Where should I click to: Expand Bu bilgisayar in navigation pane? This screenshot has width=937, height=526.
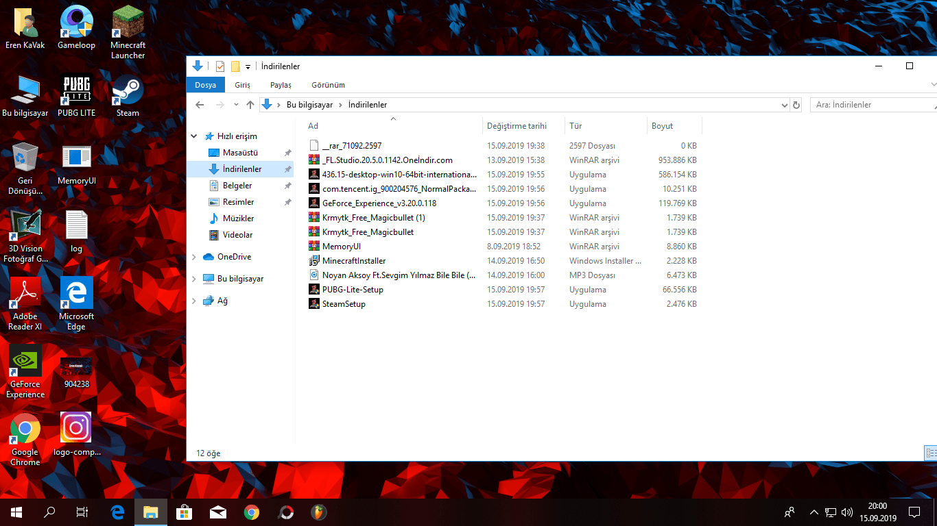tap(194, 279)
